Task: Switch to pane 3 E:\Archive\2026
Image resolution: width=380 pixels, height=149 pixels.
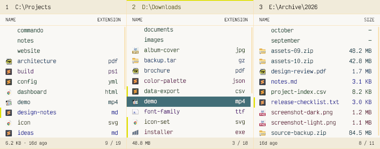Action: pos(317,7)
